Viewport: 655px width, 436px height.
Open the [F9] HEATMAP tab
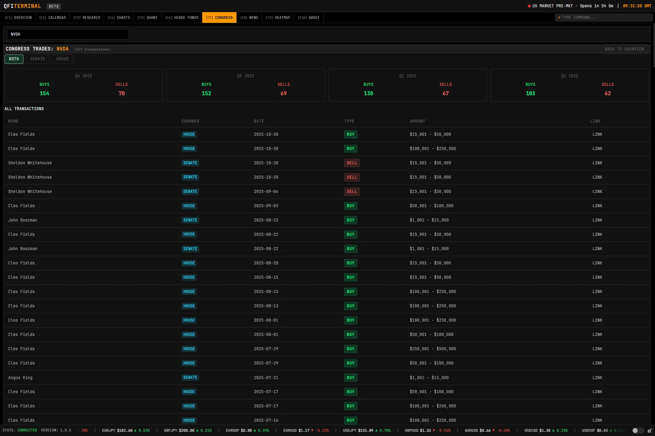(278, 18)
